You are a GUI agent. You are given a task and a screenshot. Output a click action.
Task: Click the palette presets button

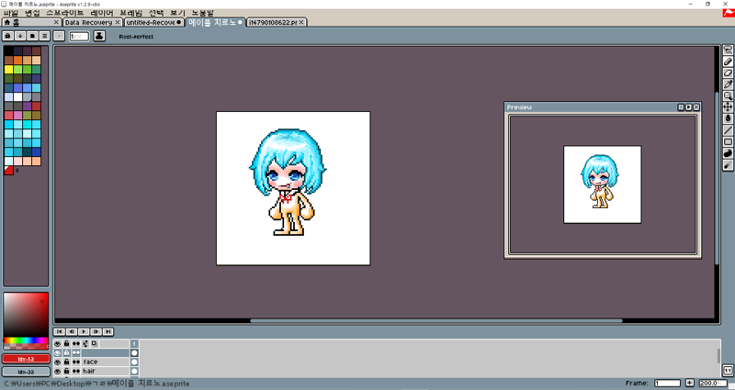point(32,36)
